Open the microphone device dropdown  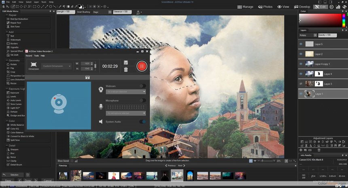(125, 113)
